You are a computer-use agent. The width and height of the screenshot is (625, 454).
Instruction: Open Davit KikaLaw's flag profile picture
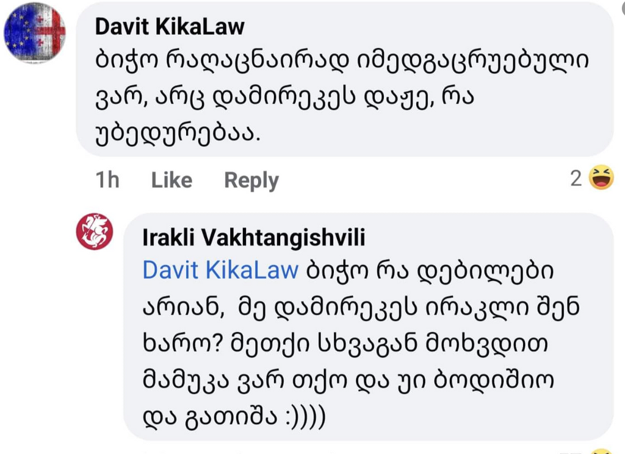point(34,33)
